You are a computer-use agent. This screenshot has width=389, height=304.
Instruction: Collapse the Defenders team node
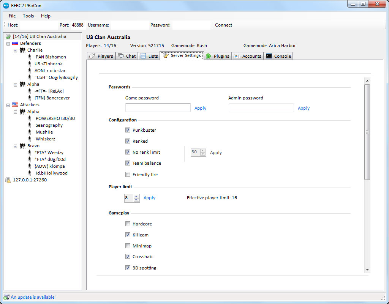click(8, 44)
